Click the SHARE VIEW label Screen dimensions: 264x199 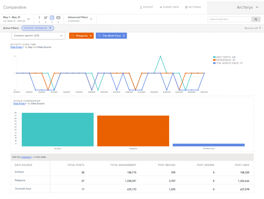171,7
